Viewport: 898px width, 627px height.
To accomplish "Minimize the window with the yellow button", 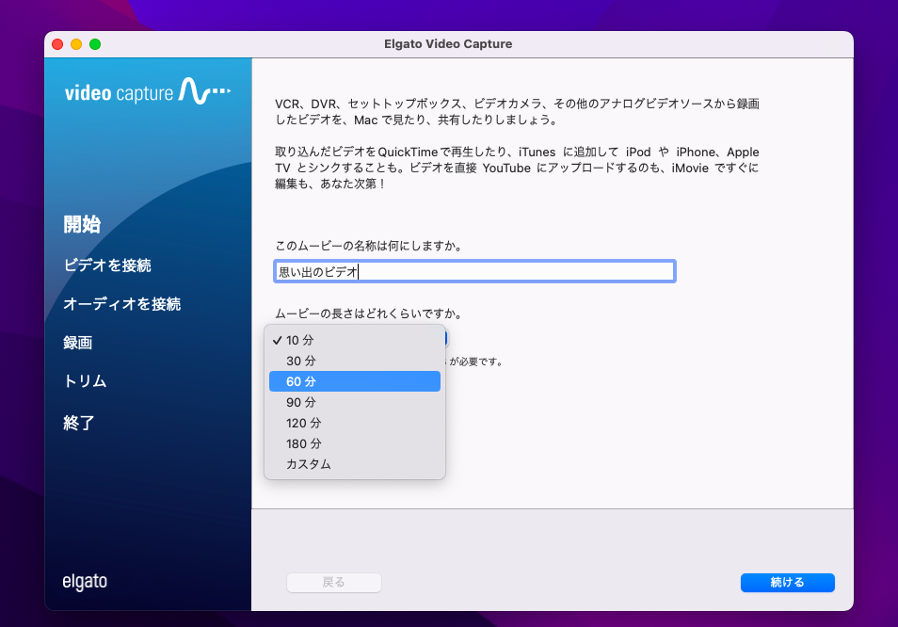I will (76, 44).
